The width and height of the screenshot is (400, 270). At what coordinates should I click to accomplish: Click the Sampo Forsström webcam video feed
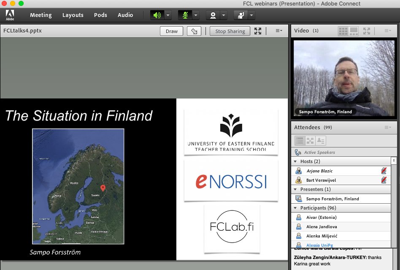[344, 78]
